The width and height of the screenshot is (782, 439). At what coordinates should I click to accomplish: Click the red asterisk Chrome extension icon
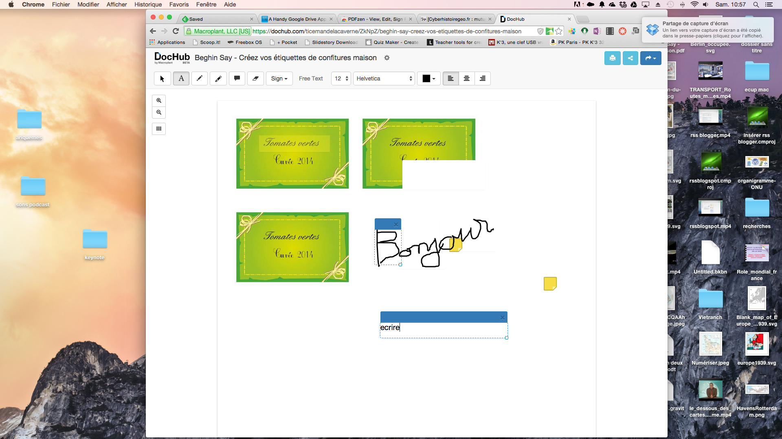tap(623, 31)
